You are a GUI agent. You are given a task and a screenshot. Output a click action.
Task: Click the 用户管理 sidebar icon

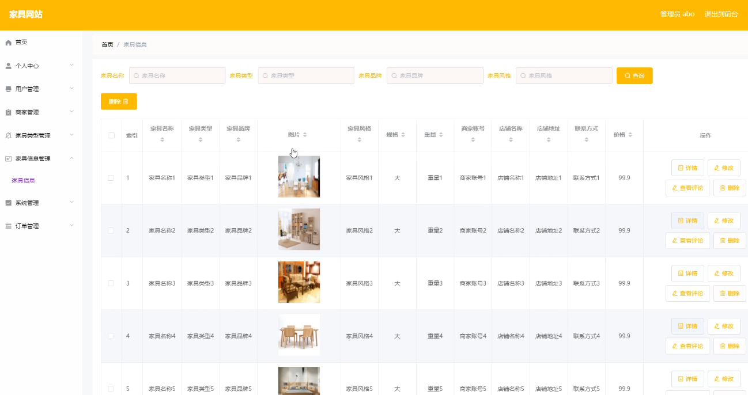pos(9,89)
